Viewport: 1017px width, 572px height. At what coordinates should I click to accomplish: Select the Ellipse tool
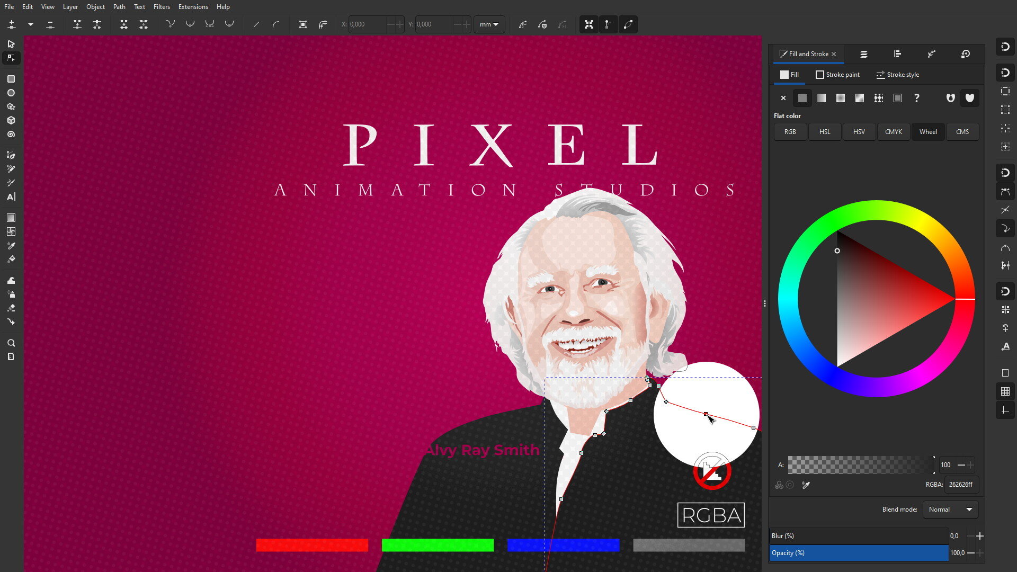(x=11, y=93)
